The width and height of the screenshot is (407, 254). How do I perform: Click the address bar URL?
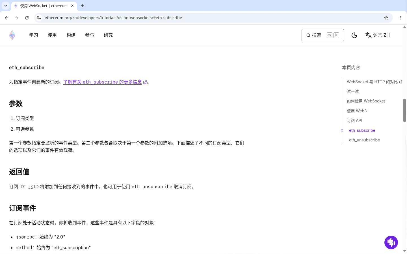[113, 18]
